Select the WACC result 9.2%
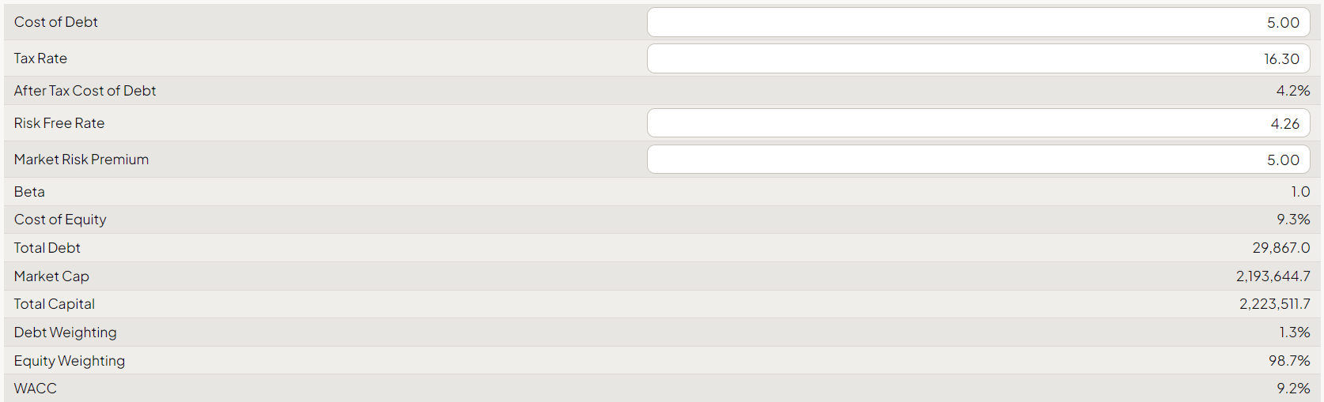Viewport: 1324px width, 402px height. [x=1292, y=389]
